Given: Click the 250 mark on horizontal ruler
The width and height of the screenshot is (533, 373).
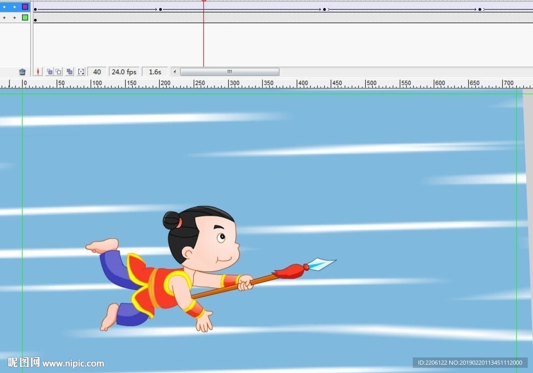Looking at the screenshot, I should [199, 83].
